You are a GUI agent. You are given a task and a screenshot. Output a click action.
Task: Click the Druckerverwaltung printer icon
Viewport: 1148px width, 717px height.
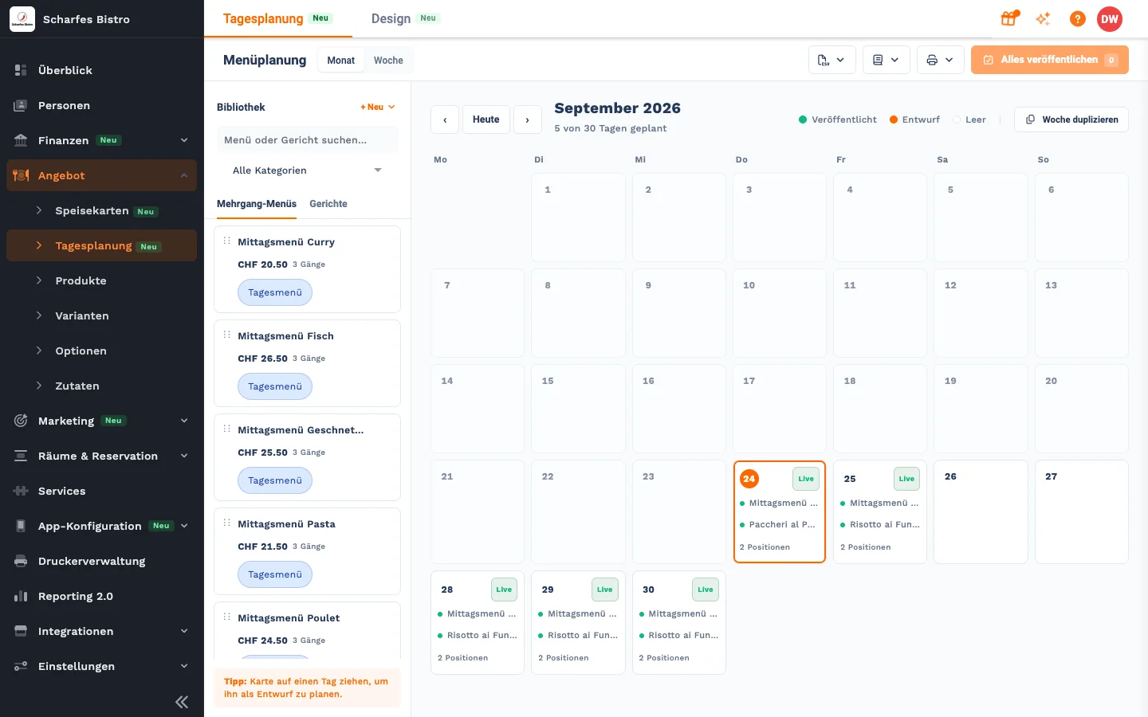(x=21, y=561)
